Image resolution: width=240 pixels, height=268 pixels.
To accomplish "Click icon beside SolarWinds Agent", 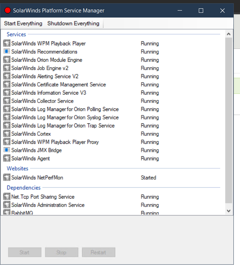I will coord(7,158).
